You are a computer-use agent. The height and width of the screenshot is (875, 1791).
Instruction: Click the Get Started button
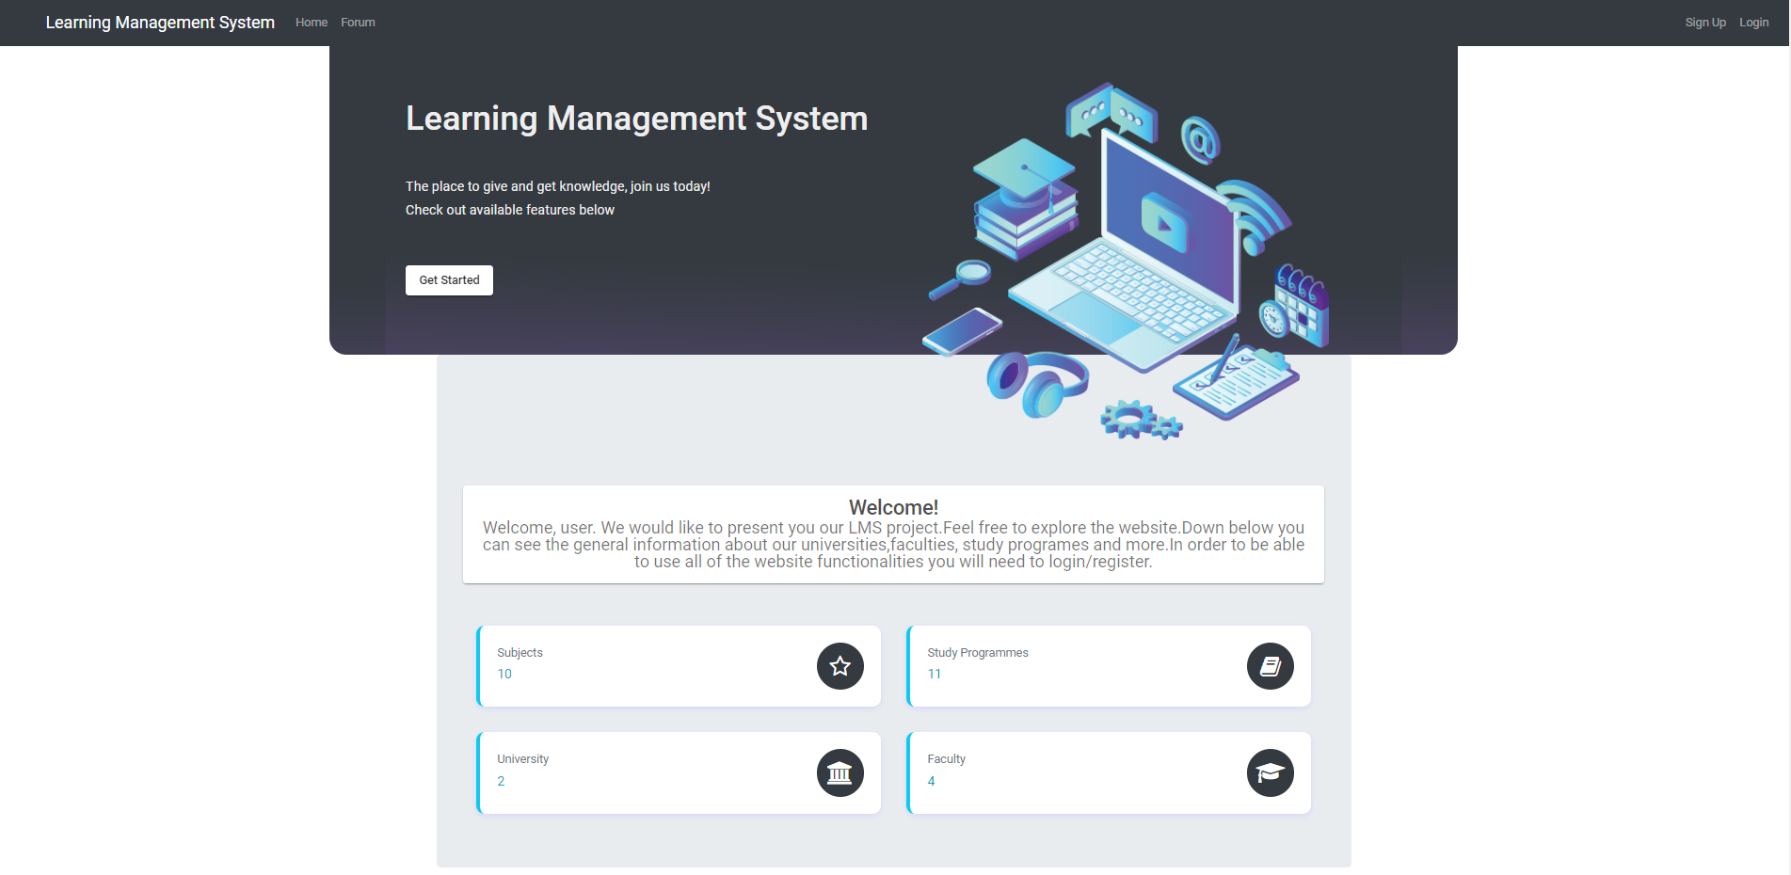click(449, 279)
